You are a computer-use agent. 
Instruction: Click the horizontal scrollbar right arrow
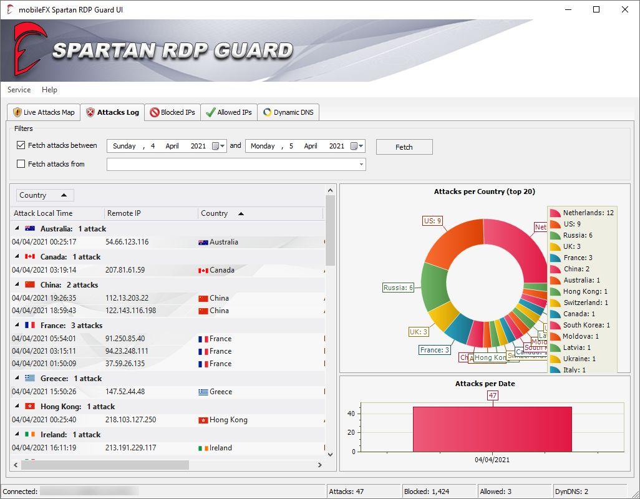tap(319, 465)
